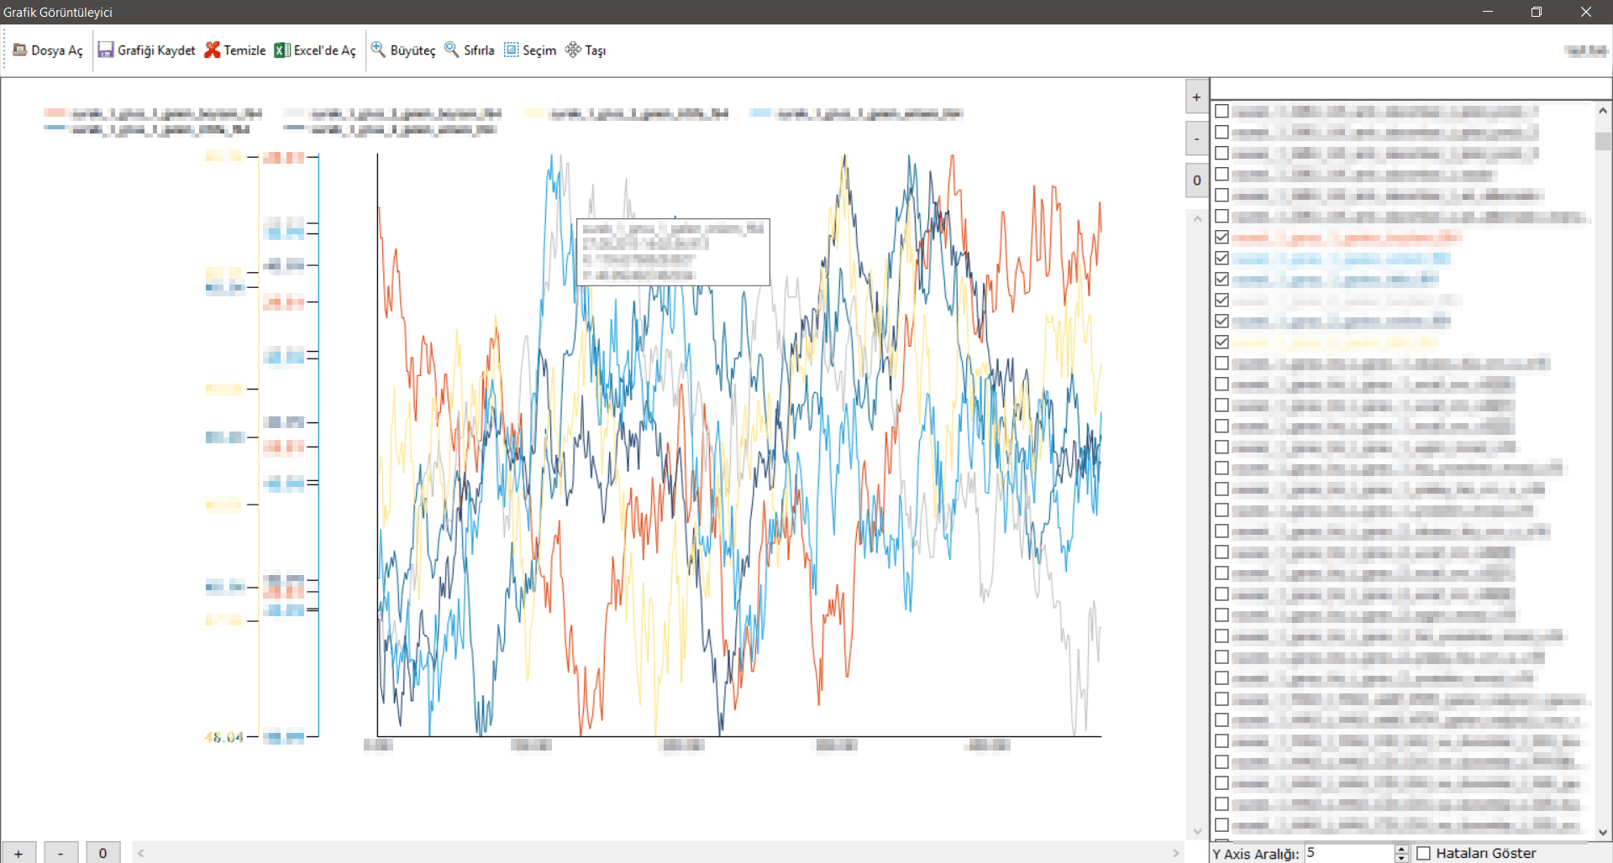Open a file with Dosya Aç

click(48, 50)
